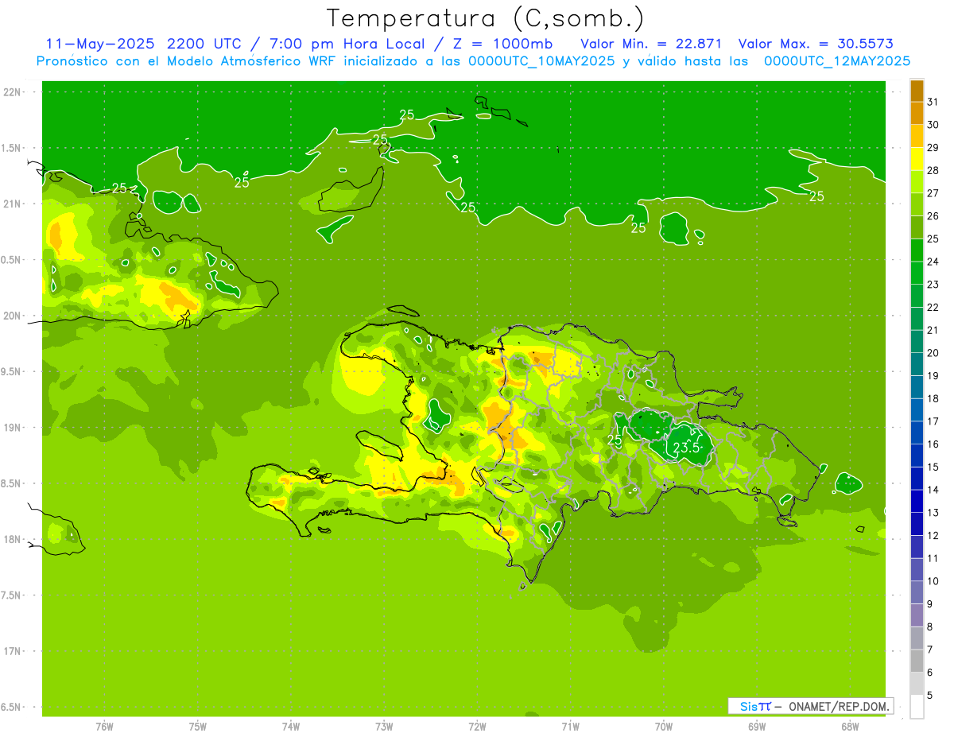Pick the colorbar swatch between 25 and 26
The image size is (954, 737).
[x=917, y=227]
